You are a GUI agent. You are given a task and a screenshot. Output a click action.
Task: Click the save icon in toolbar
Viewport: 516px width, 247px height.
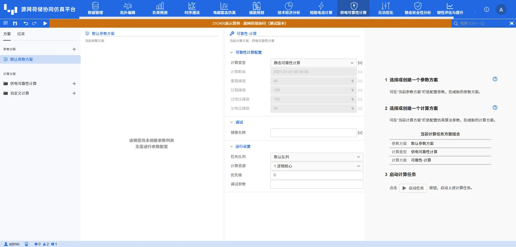point(15,23)
